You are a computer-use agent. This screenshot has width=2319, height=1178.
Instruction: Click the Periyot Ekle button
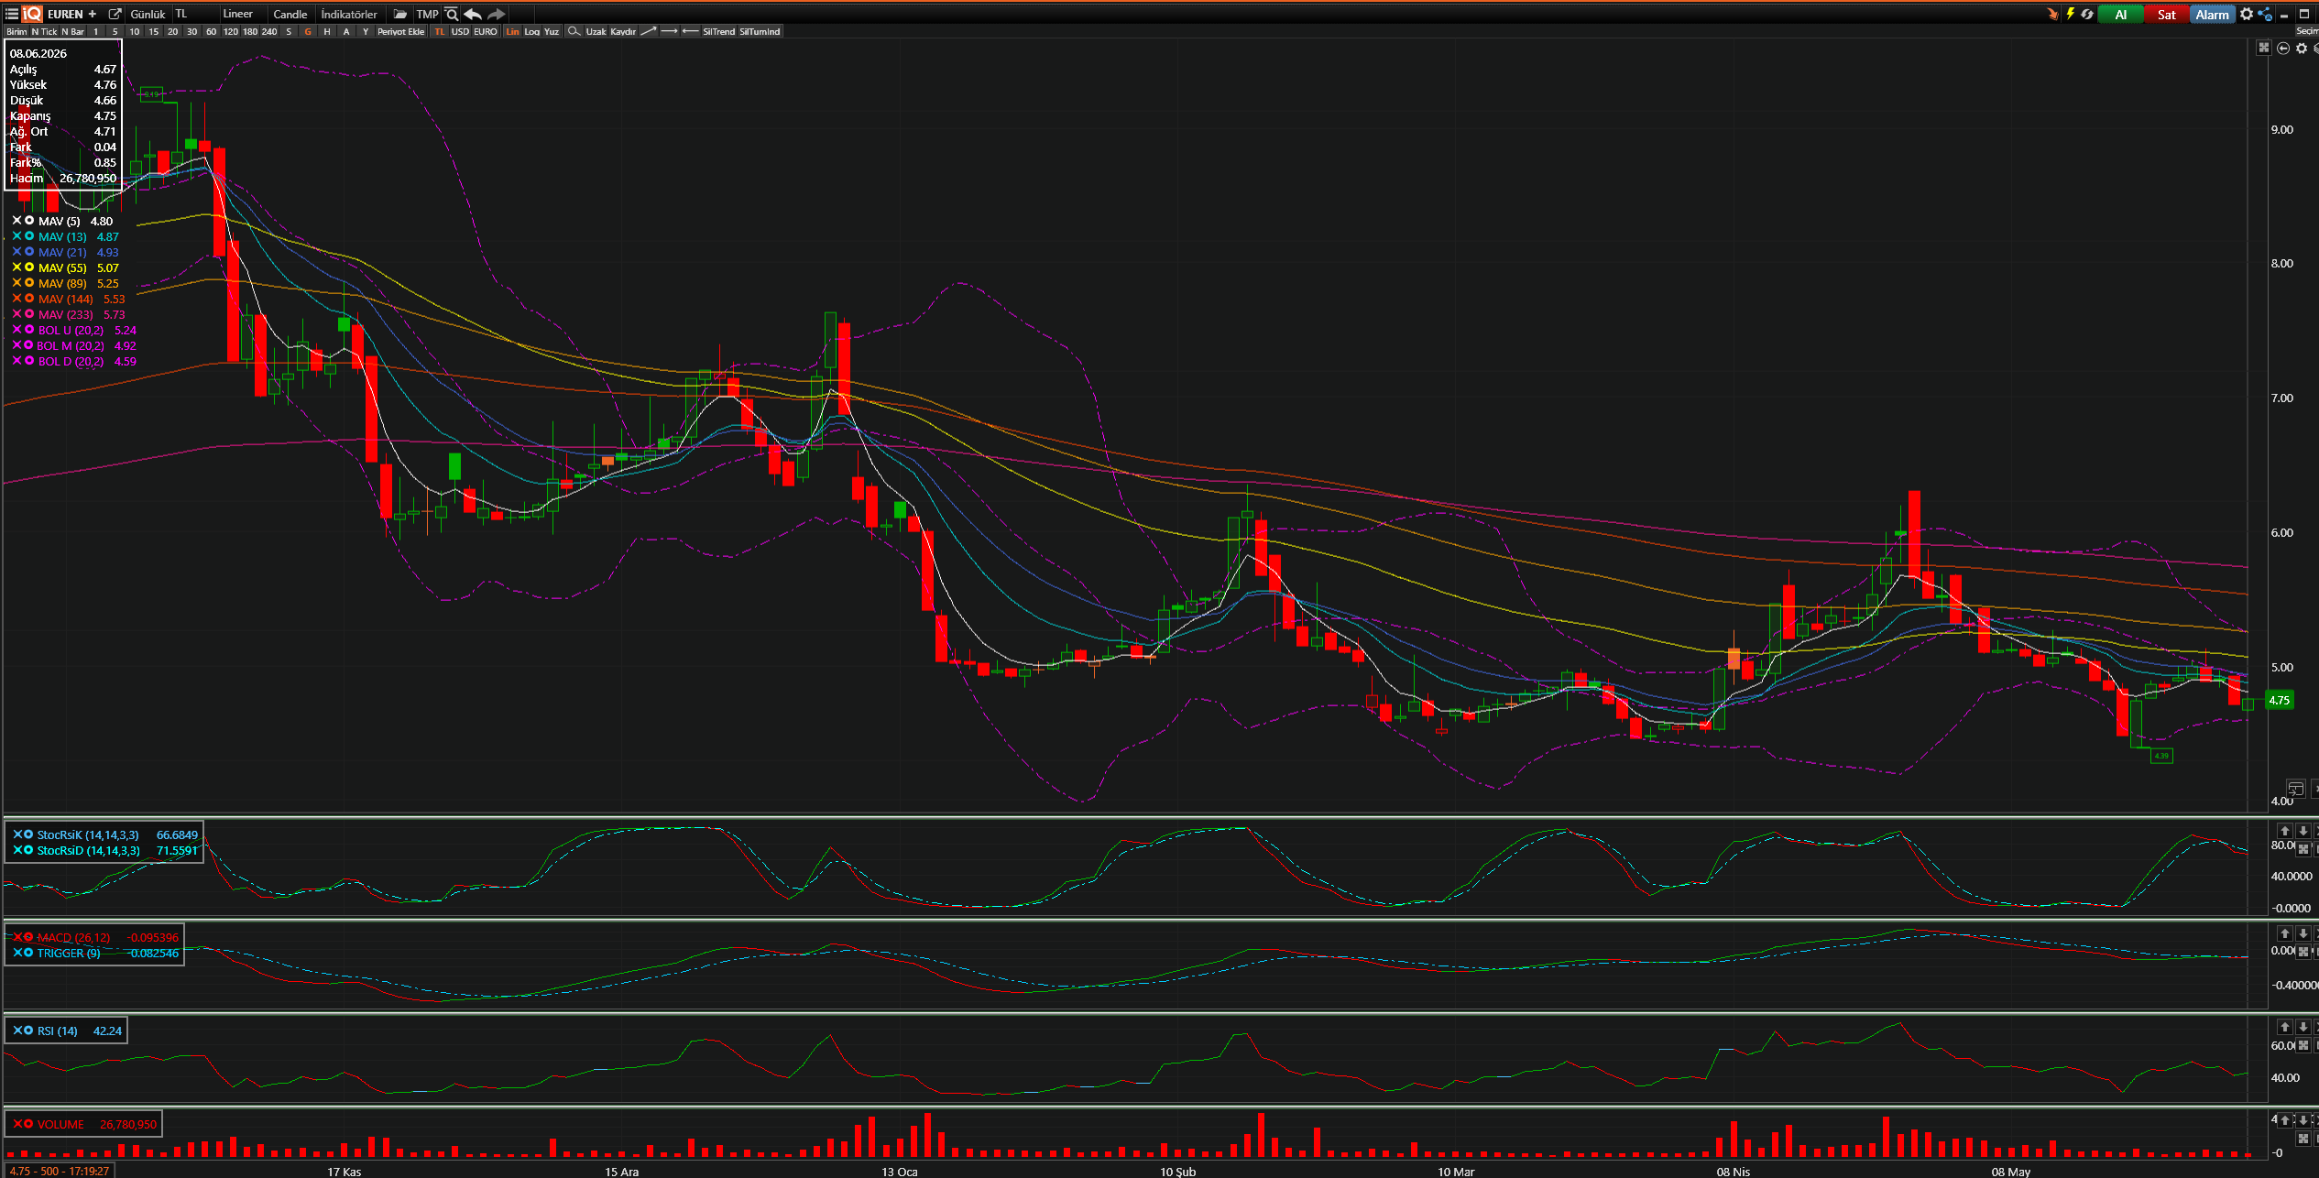[x=401, y=31]
